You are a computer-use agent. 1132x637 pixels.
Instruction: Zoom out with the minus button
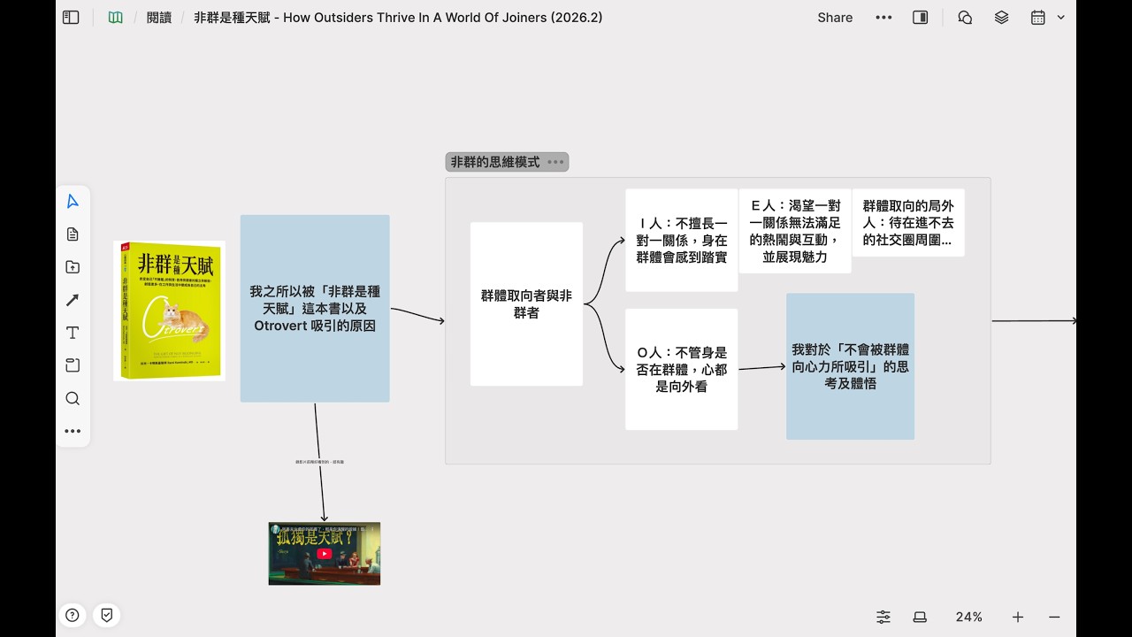click(x=1054, y=617)
